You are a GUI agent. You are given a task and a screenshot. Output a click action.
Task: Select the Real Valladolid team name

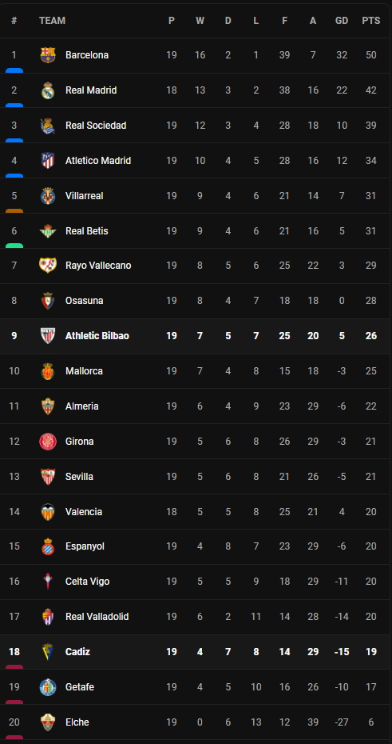point(97,617)
